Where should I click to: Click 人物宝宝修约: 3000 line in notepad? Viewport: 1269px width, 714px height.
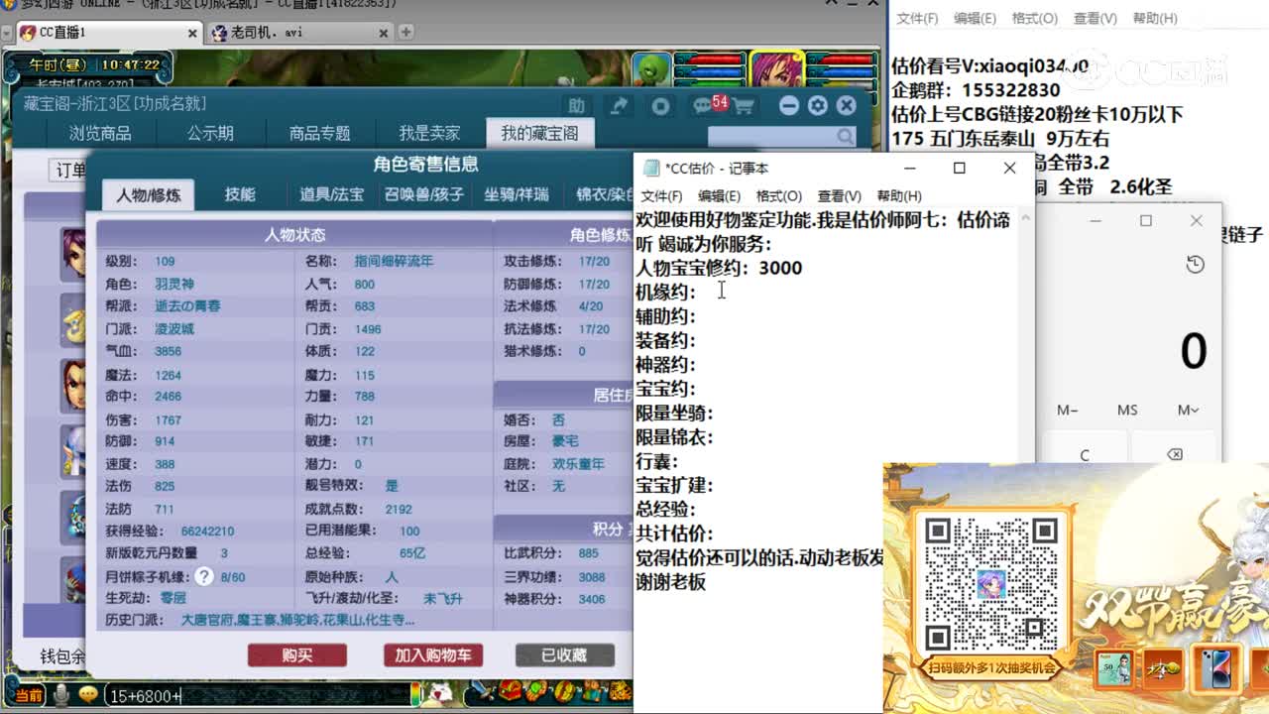(x=719, y=268)
